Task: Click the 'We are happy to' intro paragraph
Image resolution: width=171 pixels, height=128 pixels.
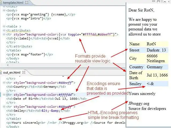Action: pyautogui.click(x=145, y=27)
